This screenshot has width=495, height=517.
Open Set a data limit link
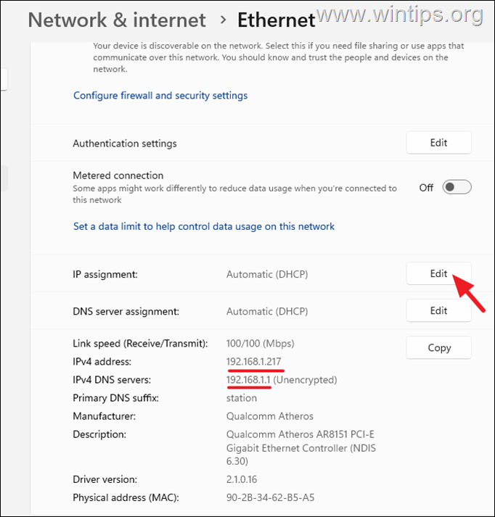pyautogui.click(x=204, y=226)
